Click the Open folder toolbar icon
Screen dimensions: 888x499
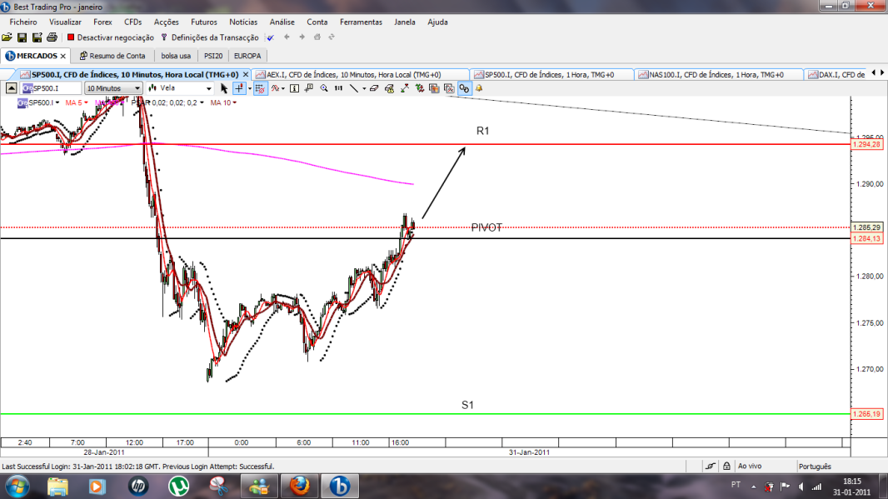point(7,37)
